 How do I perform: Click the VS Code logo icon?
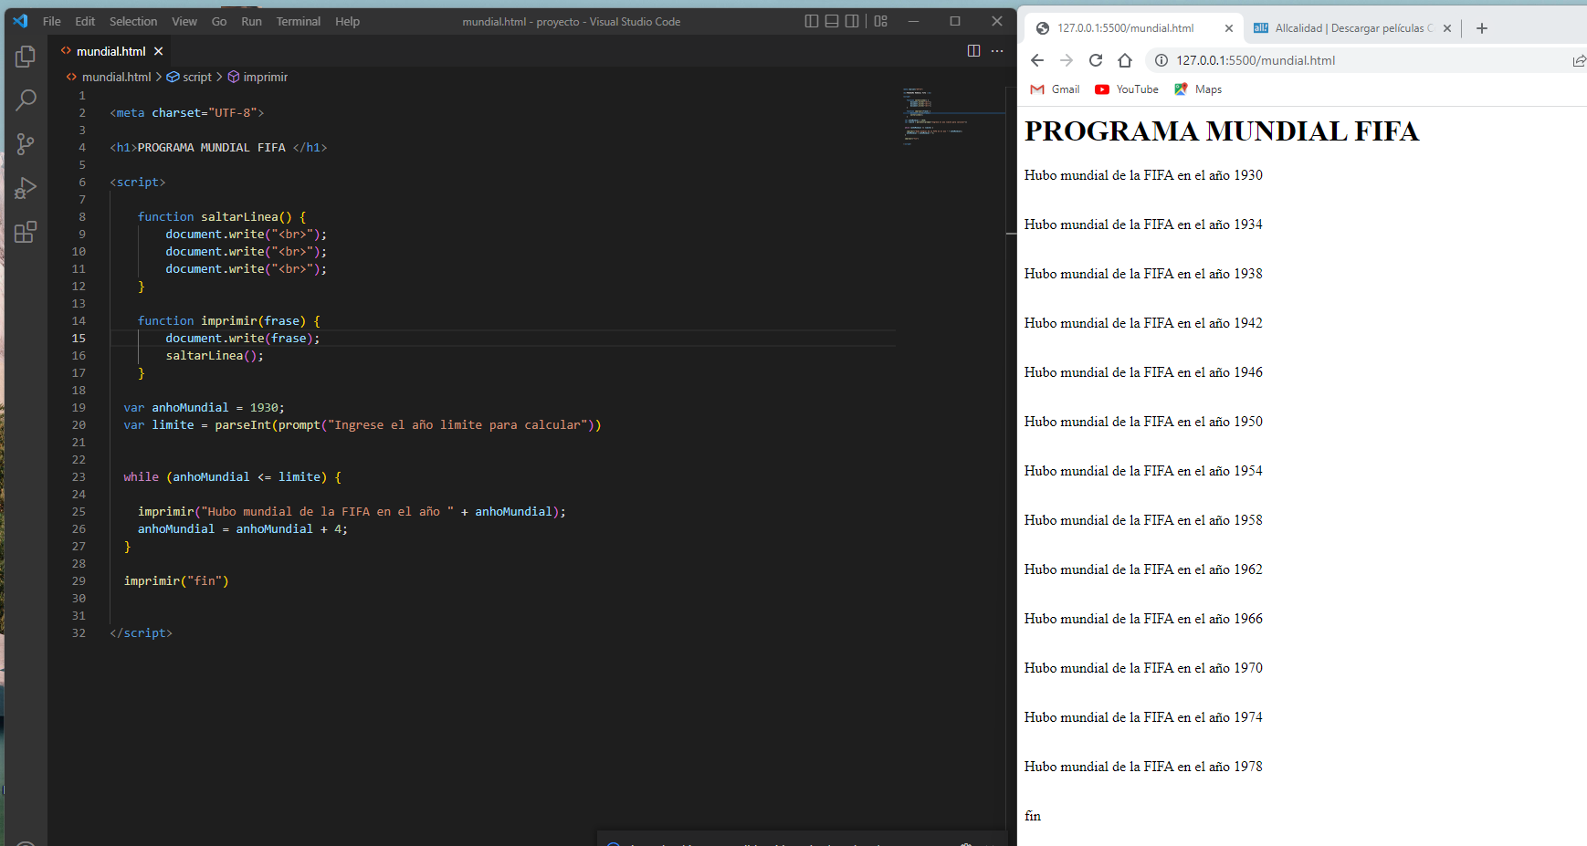(x=20, y=21)
